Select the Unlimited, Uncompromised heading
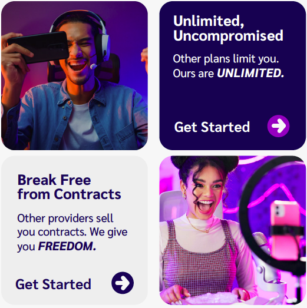307x308 pixels. [x=228, y=28]
